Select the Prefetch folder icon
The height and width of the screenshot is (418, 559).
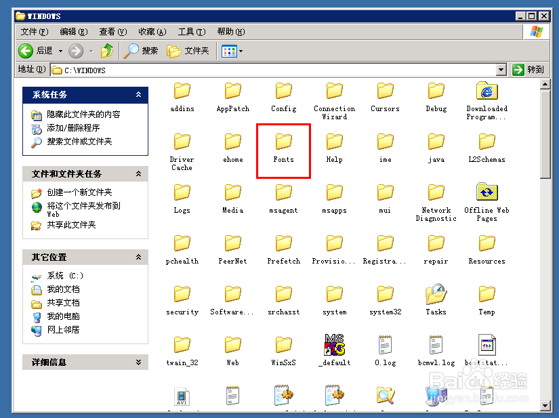pyautogui.click(x=283, y=243)
